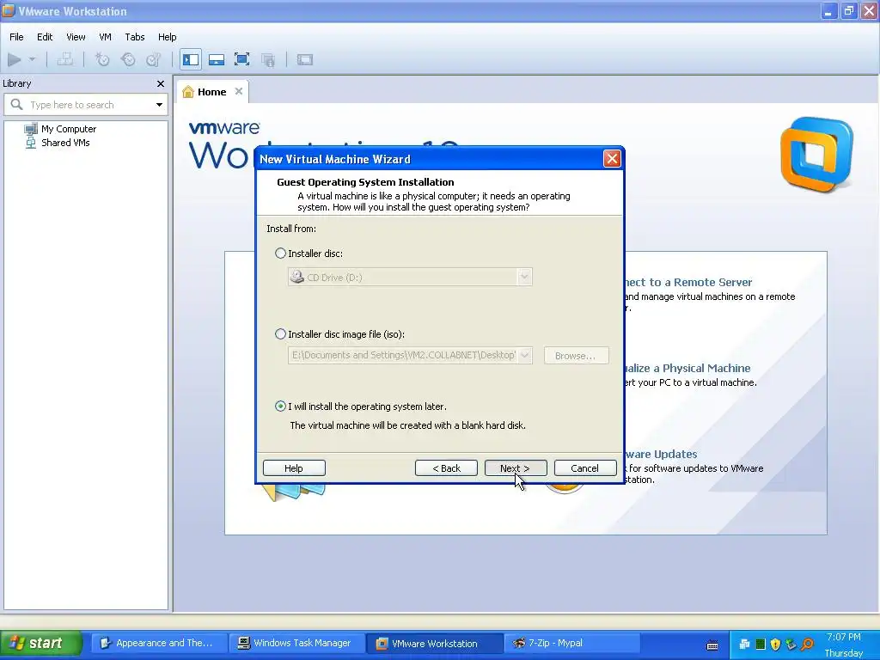
Task: Click the green Task Manager CPU tray icon
Action: pyautogui.click(x=761, y=644)
